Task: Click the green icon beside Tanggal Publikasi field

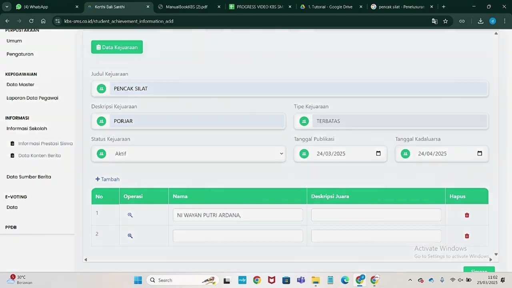Action: (304, 154)
